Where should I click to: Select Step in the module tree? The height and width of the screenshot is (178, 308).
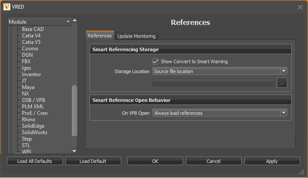click(27, 139)
